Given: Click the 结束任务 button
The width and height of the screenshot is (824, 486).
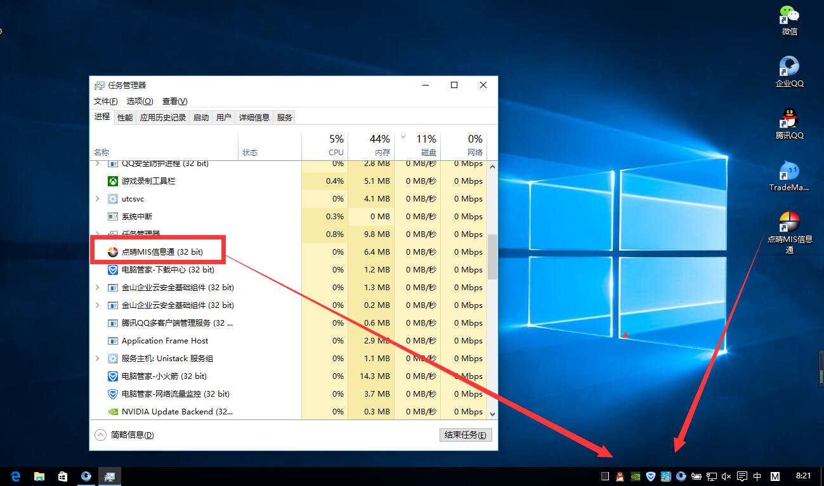Looking at the screenshot, I should pos(465,435).
